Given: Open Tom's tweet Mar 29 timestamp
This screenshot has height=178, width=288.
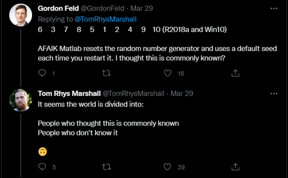Looking at the screenshot, I should coord(182,93).
